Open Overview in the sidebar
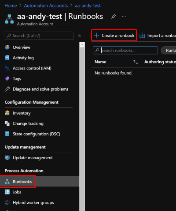The width and height of the screenshot is (176, 211). [22, 47]
